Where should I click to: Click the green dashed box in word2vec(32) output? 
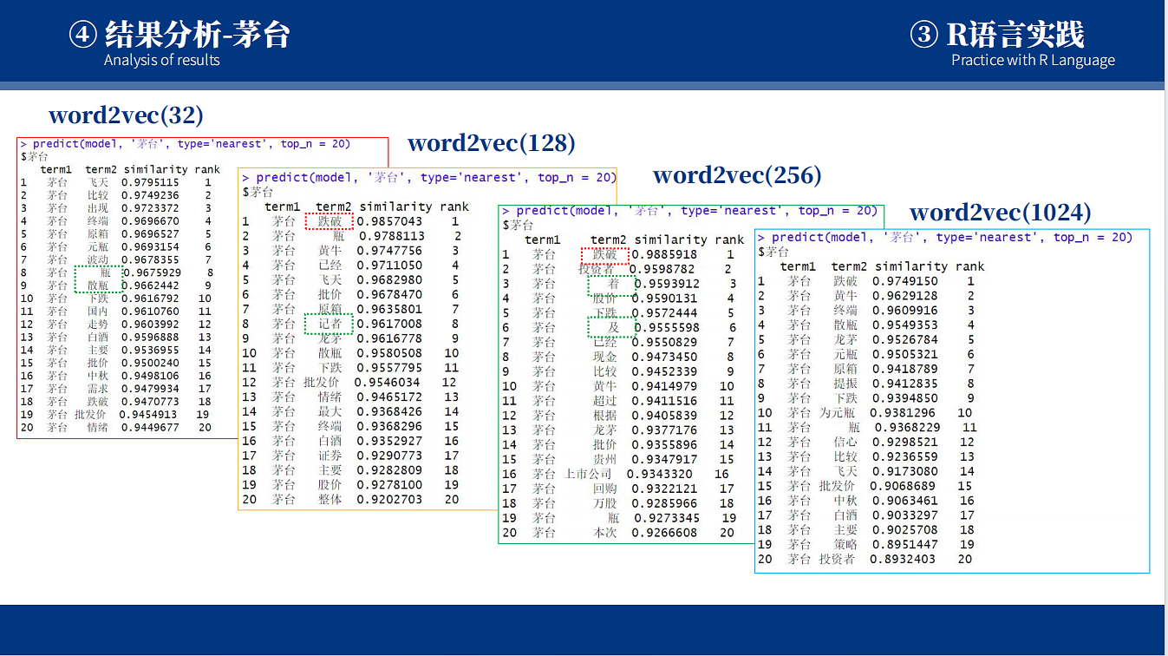tap(98, 278)
